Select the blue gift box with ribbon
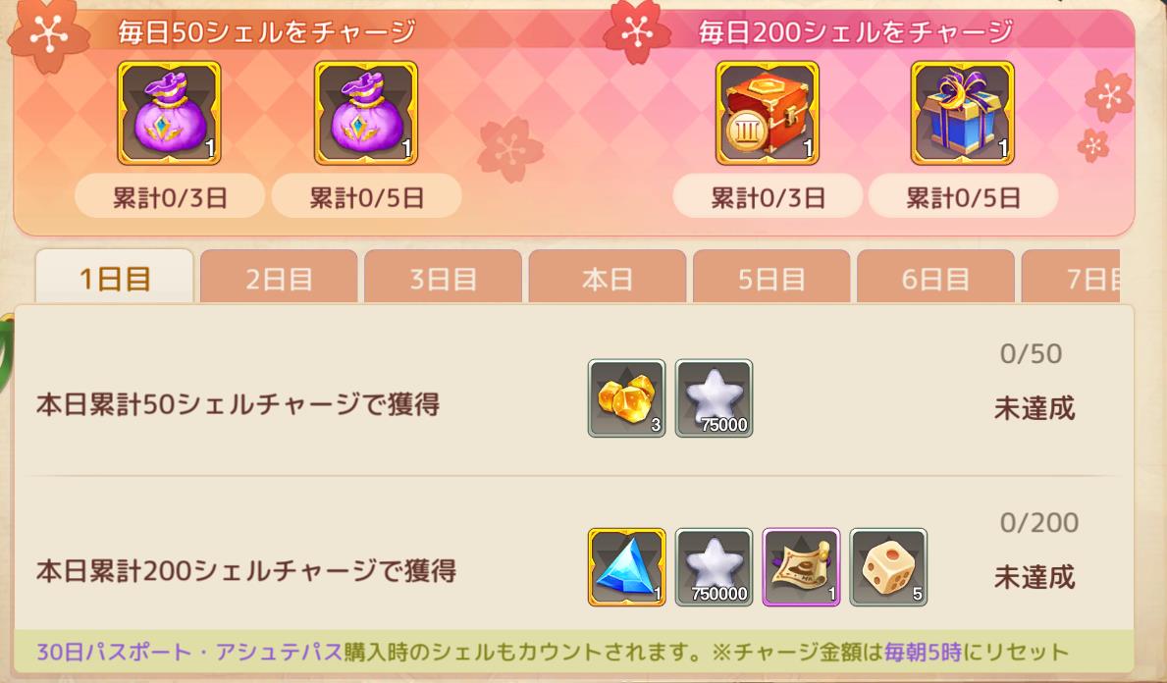The height and width of the screenshot is (683, 1167). pyautogui.click(x=962, y=112)
